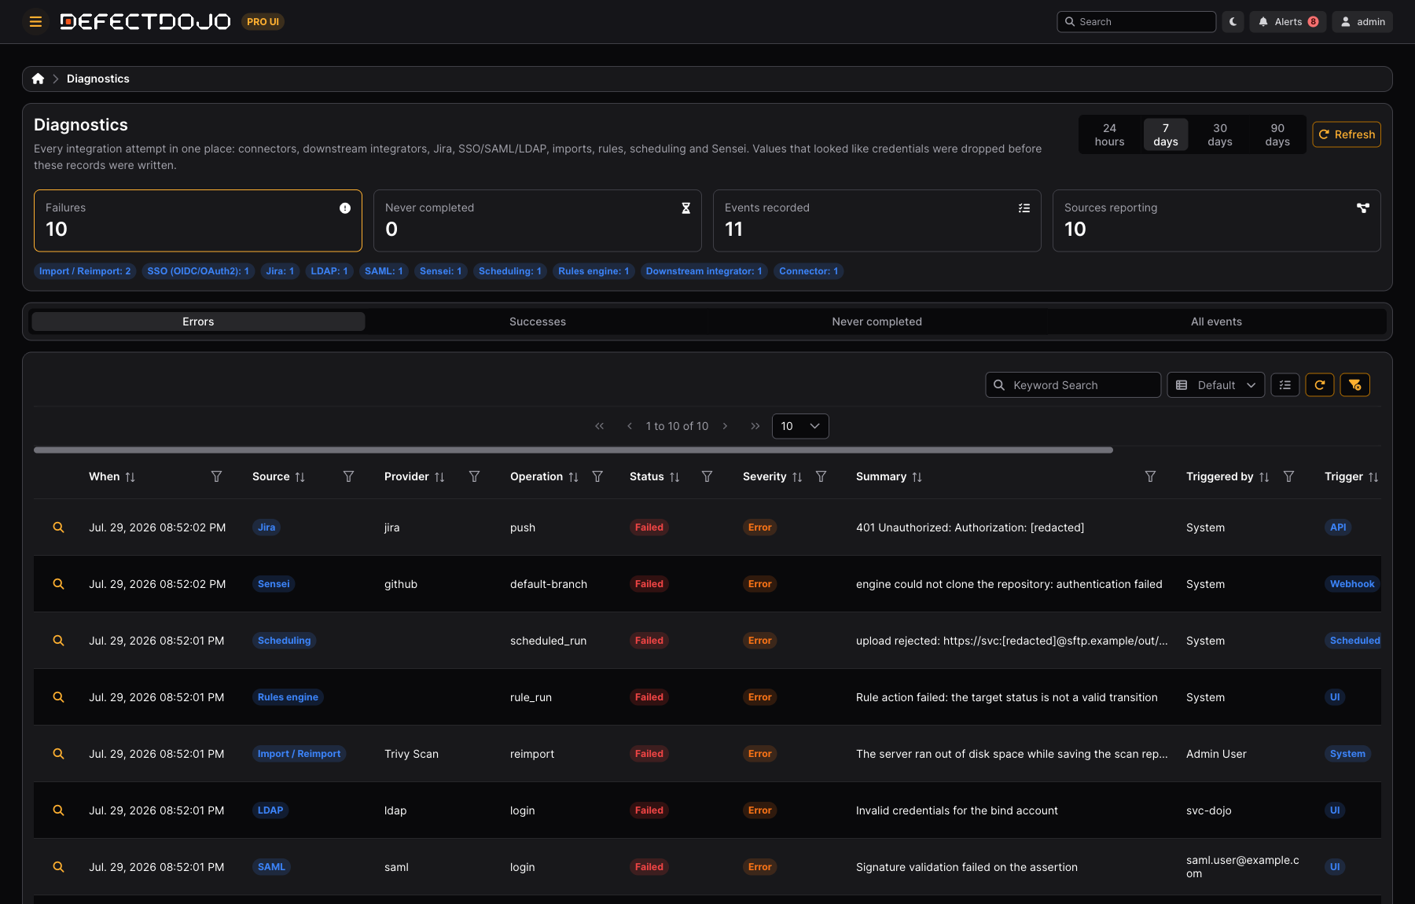The height and width of the screenshot is (904, 1415).
Task: Open filter for the Severity column
Action: click(x=821, y=476)
